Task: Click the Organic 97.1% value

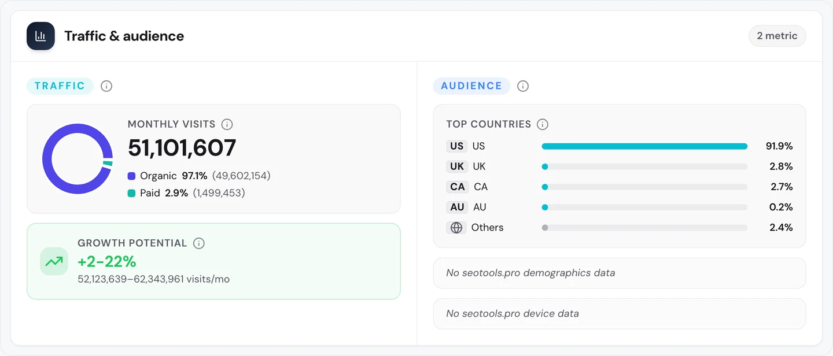Action: (194, 176)
